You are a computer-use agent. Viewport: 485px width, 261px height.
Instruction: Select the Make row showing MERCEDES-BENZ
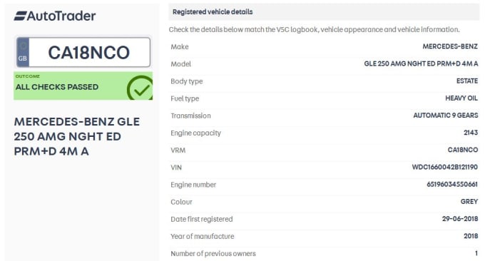point(324,46)
